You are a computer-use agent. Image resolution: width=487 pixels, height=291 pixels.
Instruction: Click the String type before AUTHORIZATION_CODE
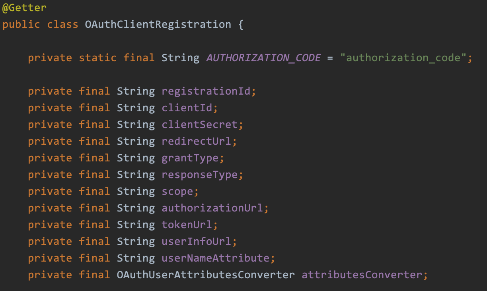pyautogui.click(x=181, y=58)
